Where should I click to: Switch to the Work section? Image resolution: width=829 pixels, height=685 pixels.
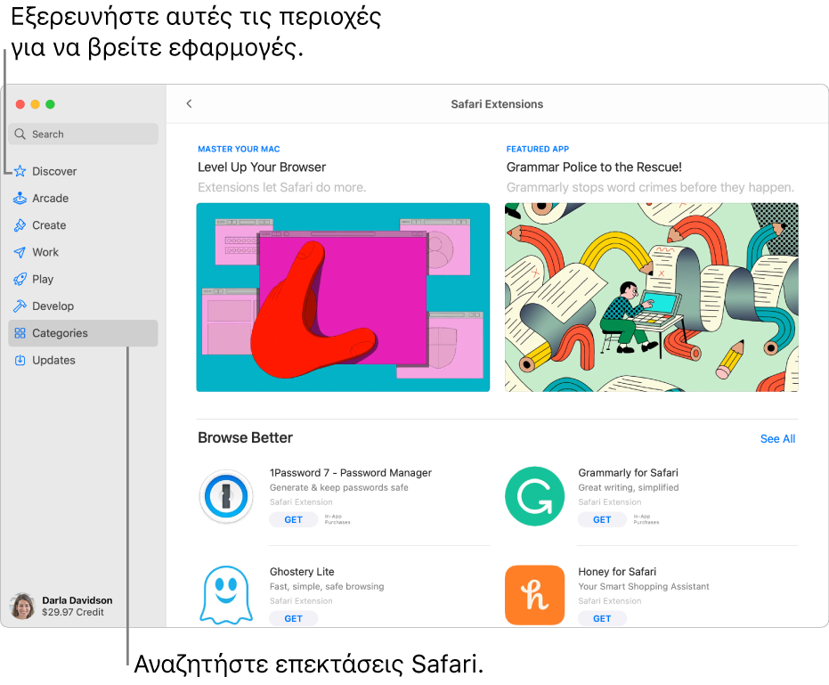pos(83,252)
